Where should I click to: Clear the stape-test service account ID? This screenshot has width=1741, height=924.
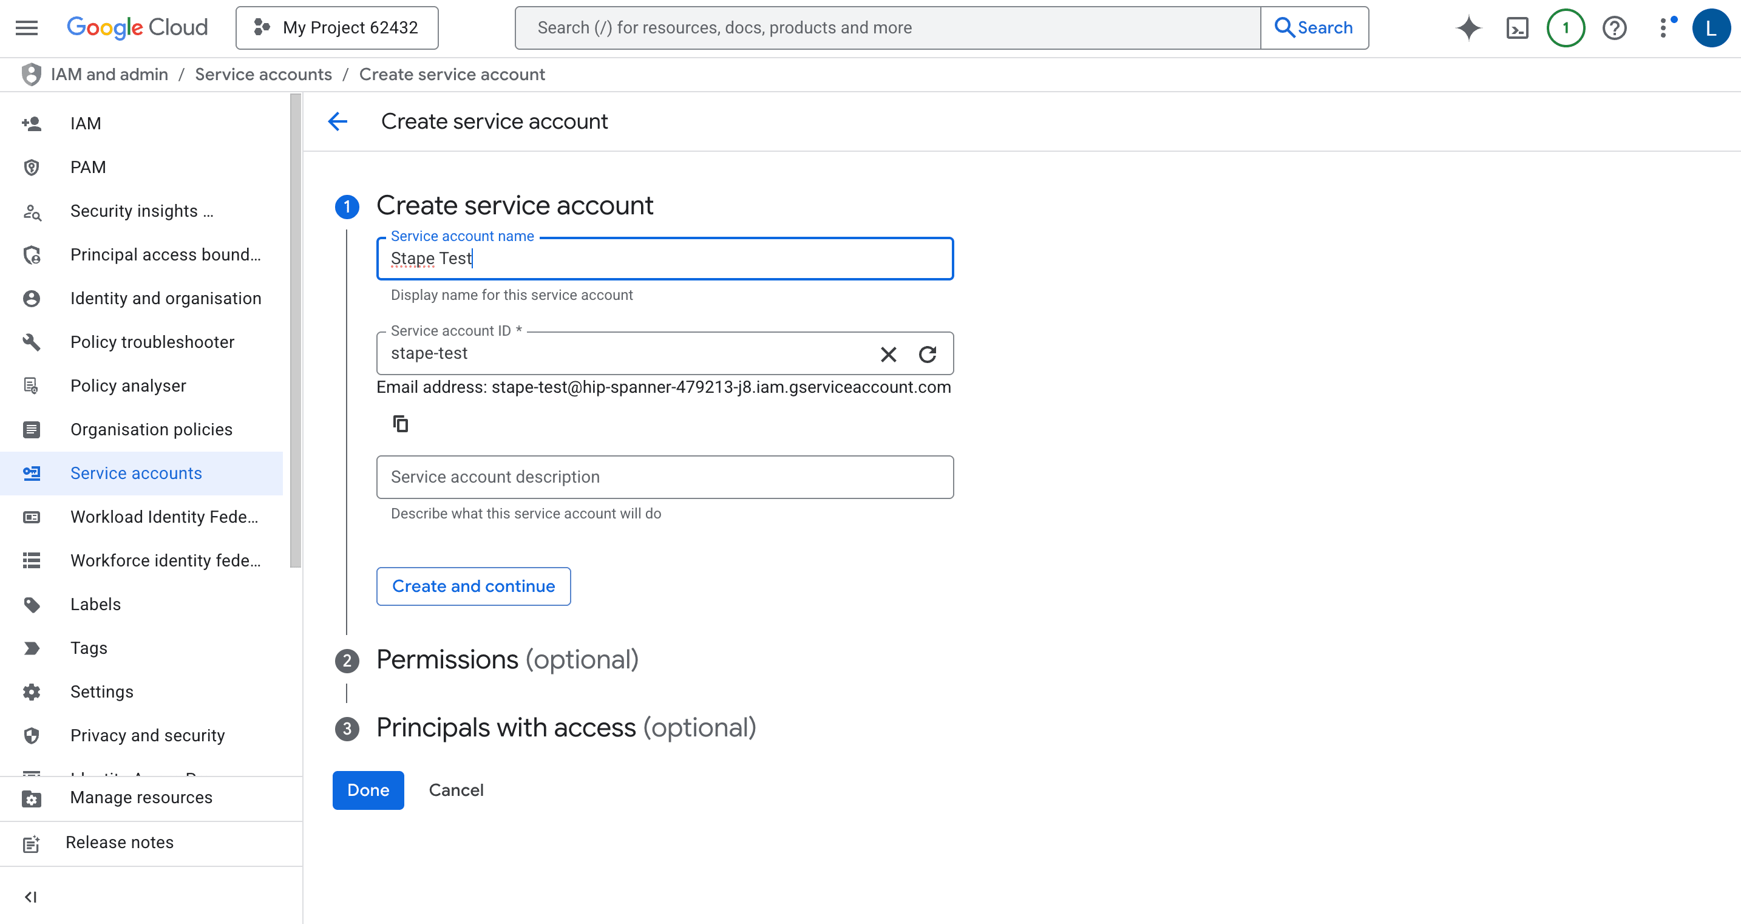[888, 353]
